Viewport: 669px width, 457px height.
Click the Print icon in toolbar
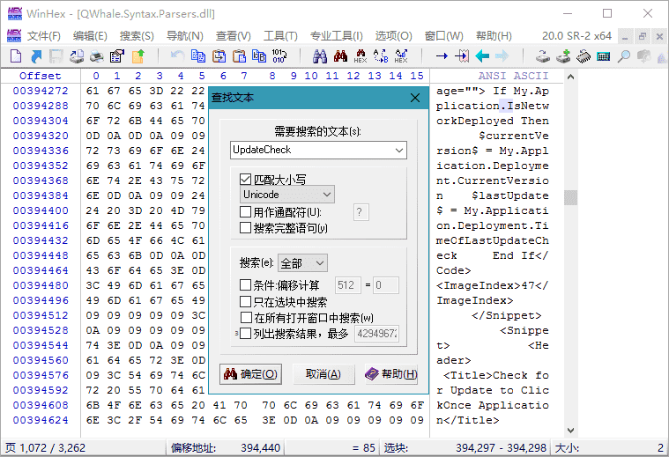tap(98, 56)
